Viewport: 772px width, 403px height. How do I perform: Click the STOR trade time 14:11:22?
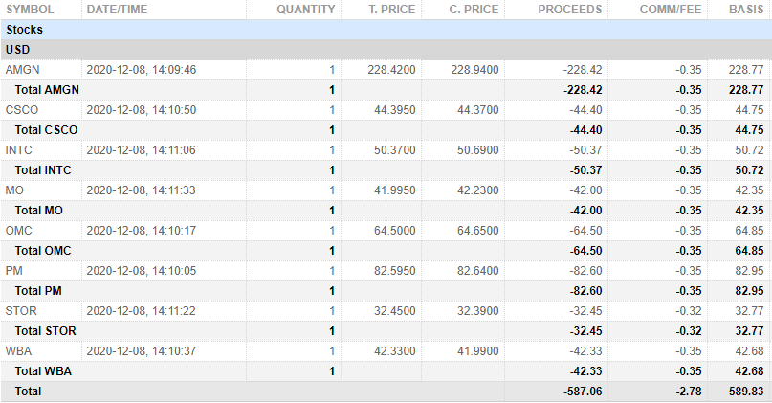174,311
